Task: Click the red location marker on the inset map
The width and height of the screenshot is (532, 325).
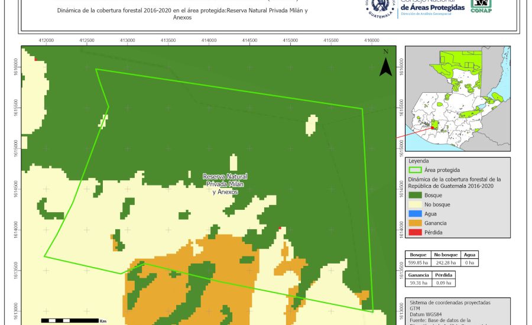Action: click(432, 127)
